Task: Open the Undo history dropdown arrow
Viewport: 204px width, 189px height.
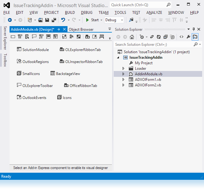Action: point(68,20)
